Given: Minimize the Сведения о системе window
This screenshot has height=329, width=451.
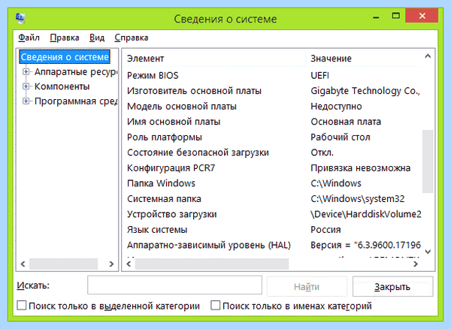Looking at the screenshot, I should [x=376, y=17].
